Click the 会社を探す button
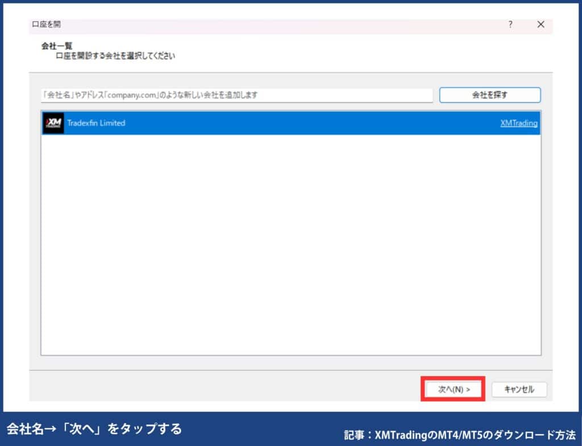Viewport: 582px width, 446px height. pos(490,95)
